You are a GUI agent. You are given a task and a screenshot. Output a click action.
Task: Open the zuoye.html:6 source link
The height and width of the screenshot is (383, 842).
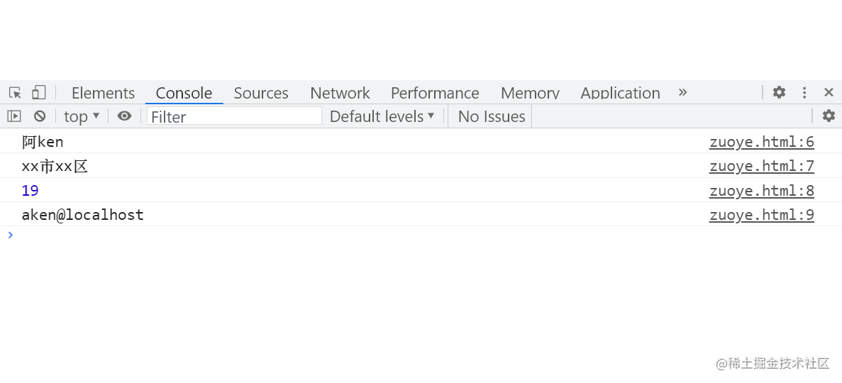click(761, 142)
